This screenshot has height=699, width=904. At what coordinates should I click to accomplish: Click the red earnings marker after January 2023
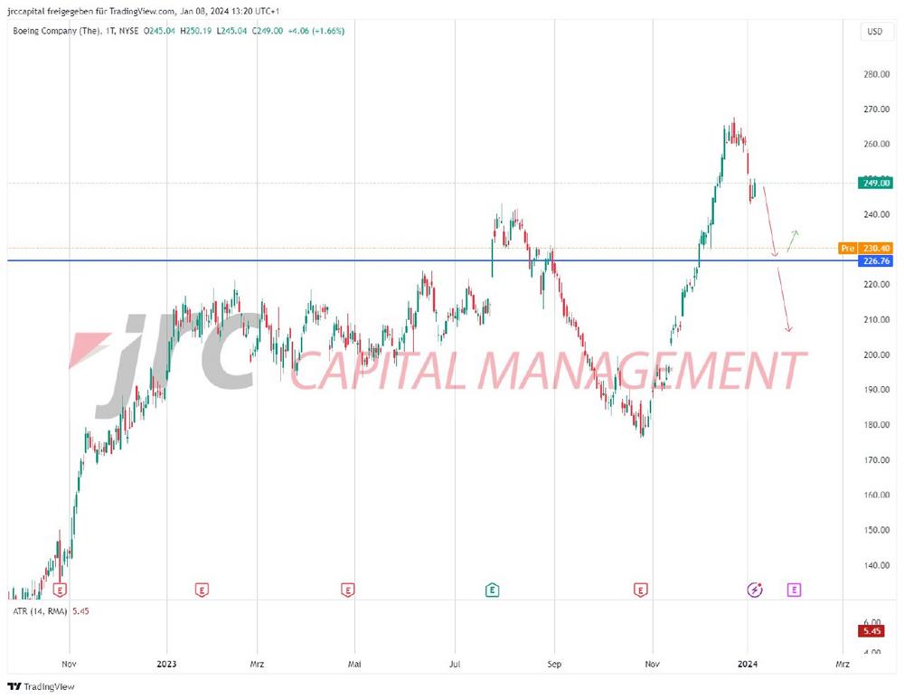(202, 590)
